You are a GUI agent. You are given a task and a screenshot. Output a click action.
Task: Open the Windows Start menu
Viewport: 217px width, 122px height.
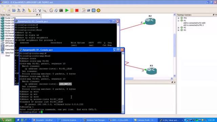pyautogui.click(x=7, y=120)
